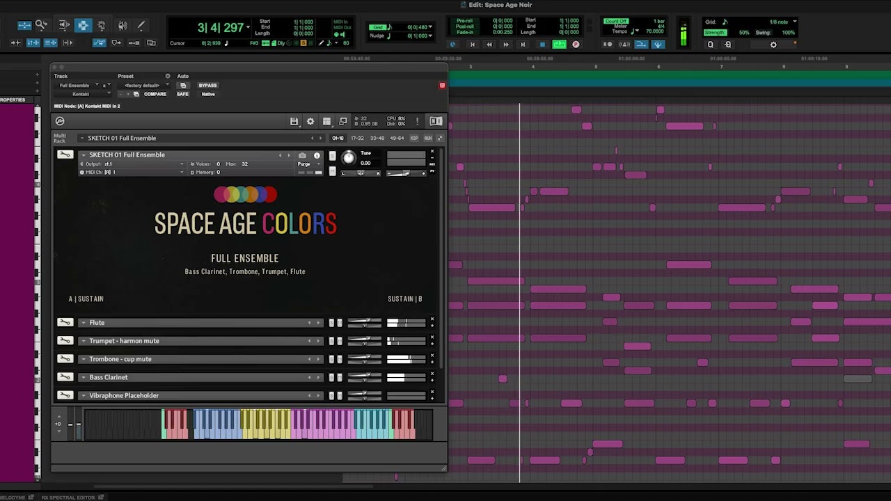The height and width of the screenshot is (501, 891).
Task: Adjust the Tune knob
Action: click(349, 158)
